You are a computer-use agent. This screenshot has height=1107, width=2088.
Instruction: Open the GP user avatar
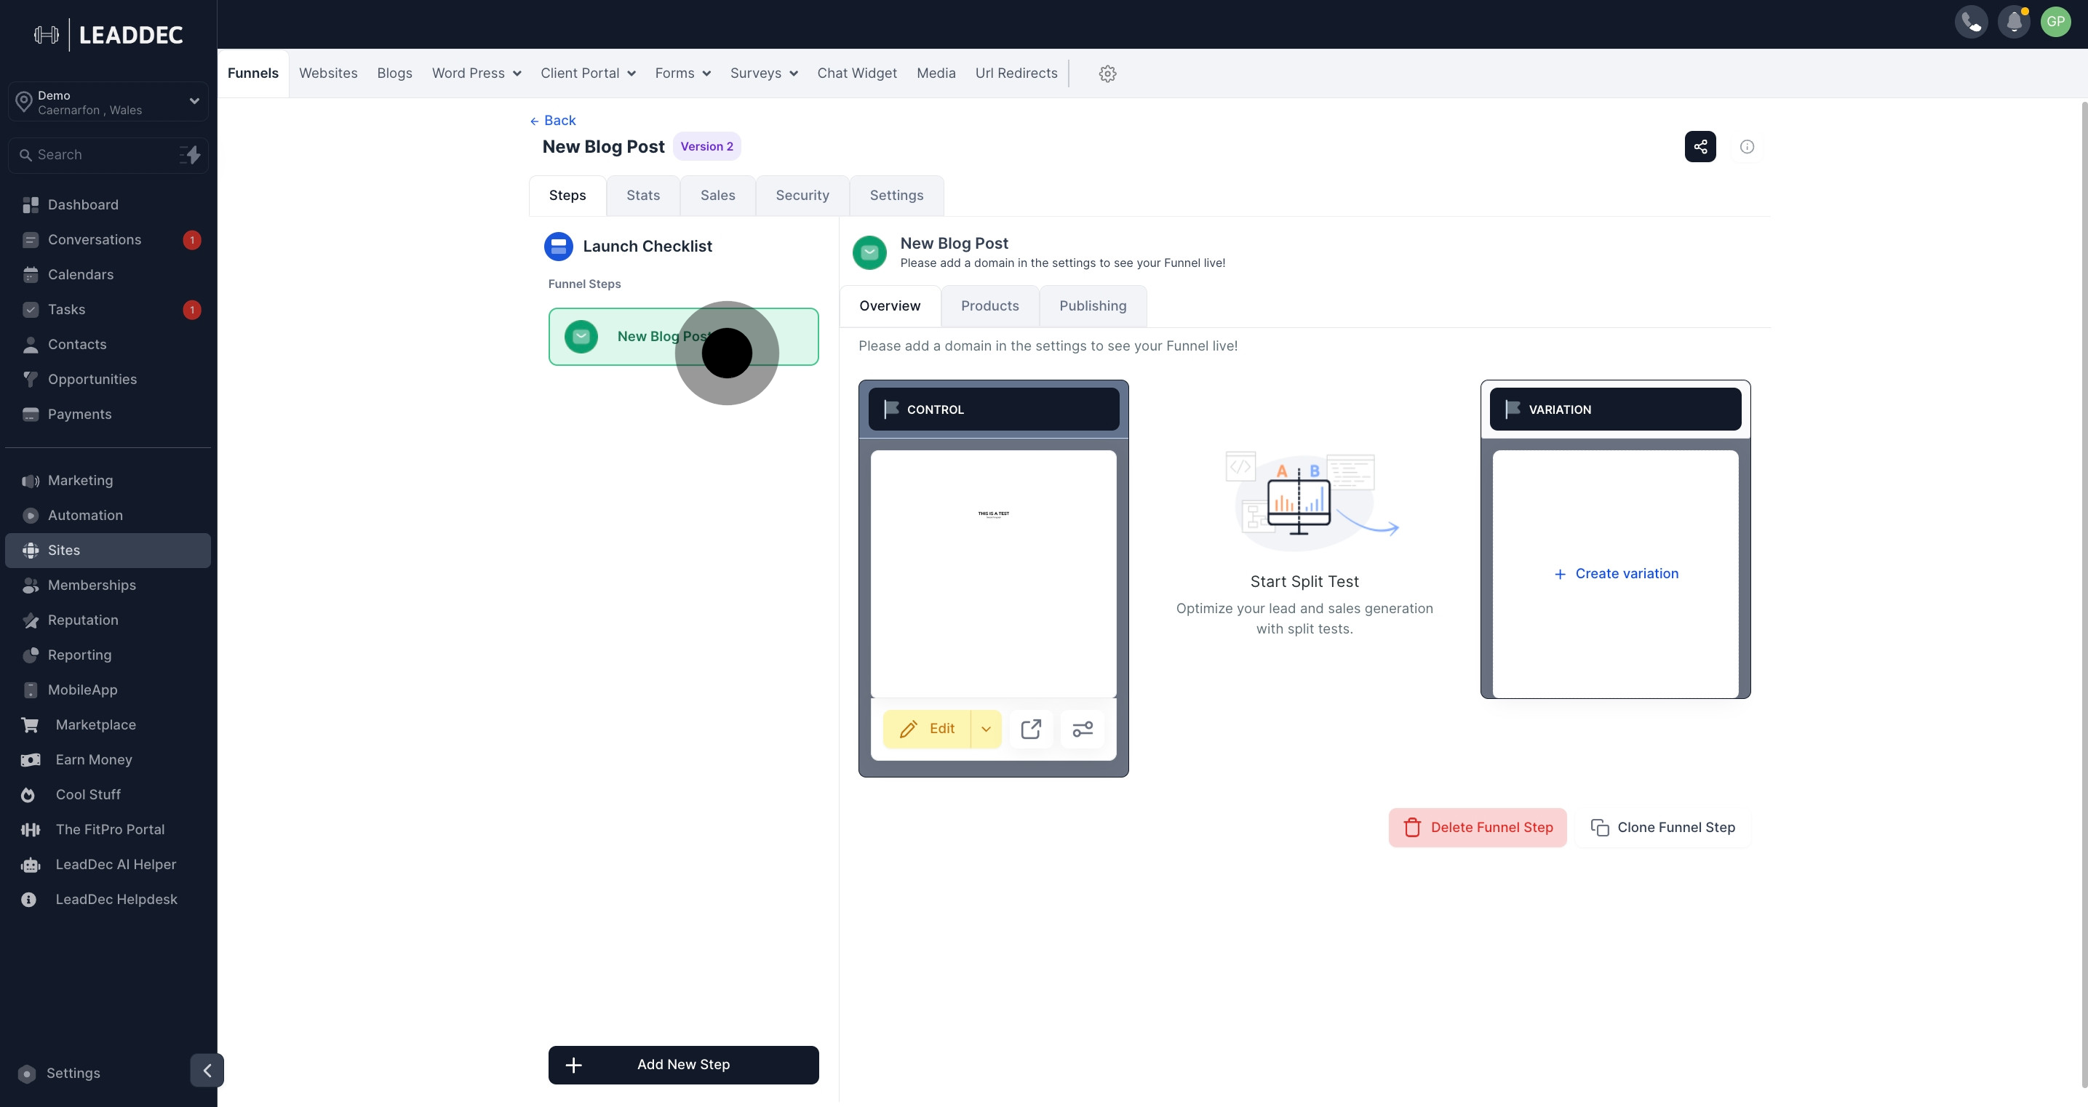click(2055, 22)
